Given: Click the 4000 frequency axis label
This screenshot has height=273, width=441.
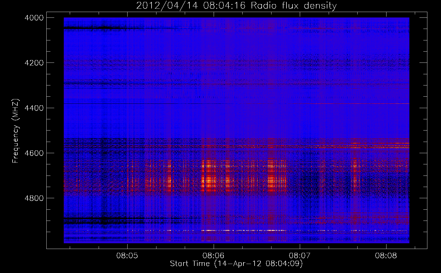Looking at the screenshot, I should (34, 18).
